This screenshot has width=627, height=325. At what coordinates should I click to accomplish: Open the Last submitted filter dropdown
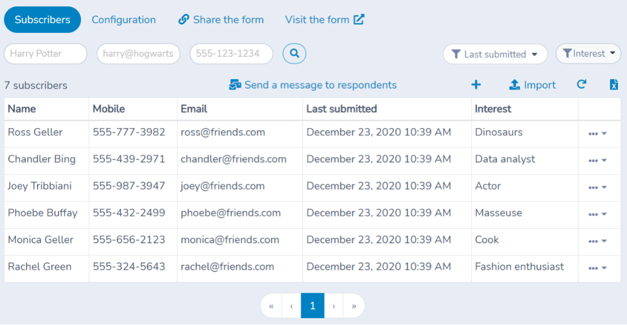(x=495, y=54)
